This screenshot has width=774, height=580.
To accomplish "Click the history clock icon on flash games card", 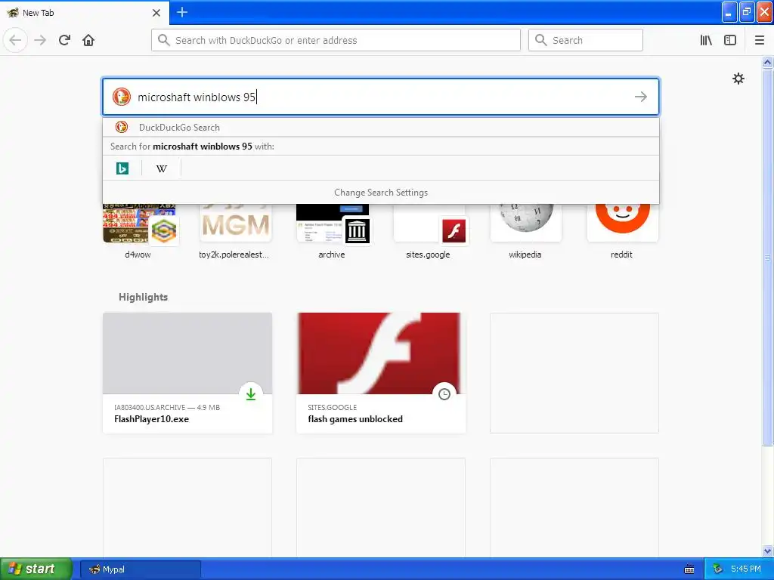I will click(x=444, y=394).
